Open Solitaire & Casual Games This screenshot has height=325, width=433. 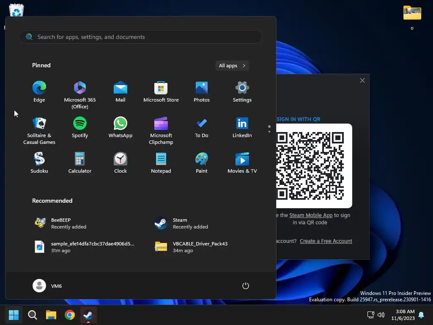coord(39,131)
